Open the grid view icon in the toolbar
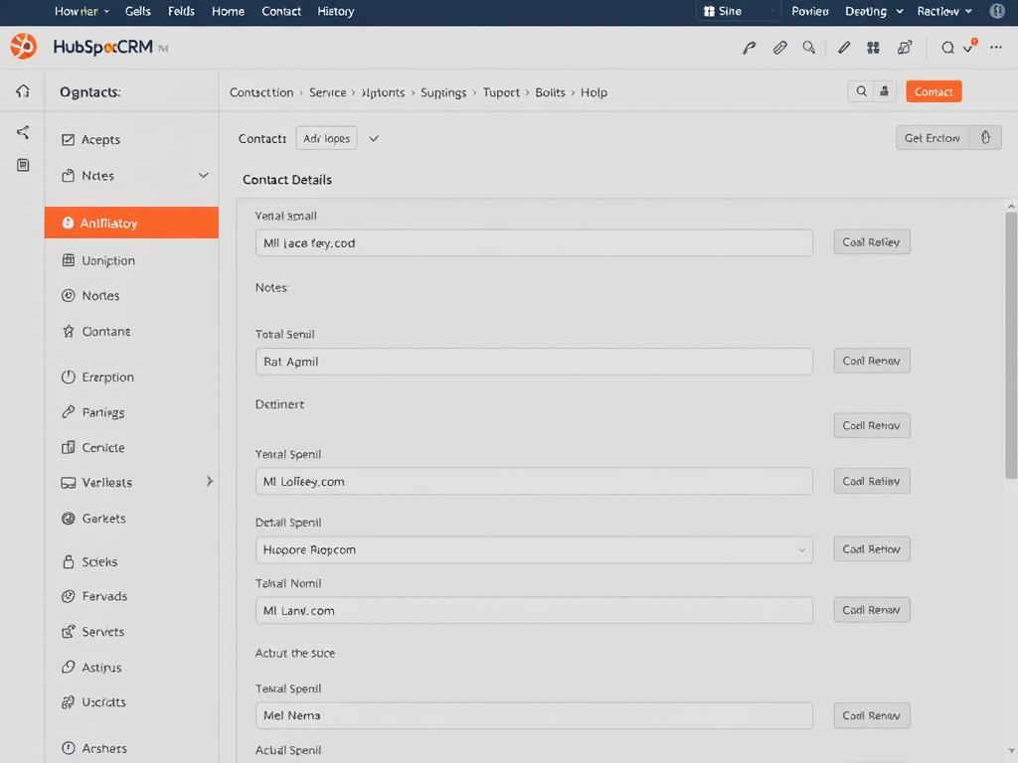The height and width of the screenshot is (763, 1018). pyautogui.click(x=873, y=47)
